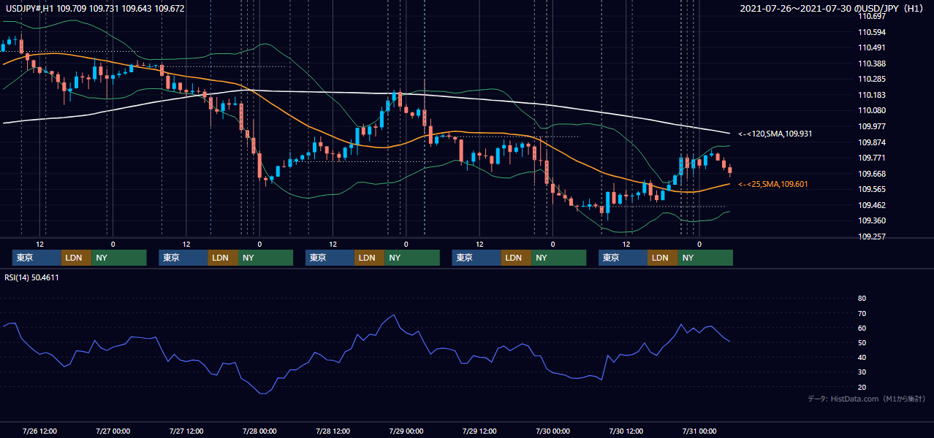
Task: Click the NY session block for 7/30
Action: (x=705, y=258)
